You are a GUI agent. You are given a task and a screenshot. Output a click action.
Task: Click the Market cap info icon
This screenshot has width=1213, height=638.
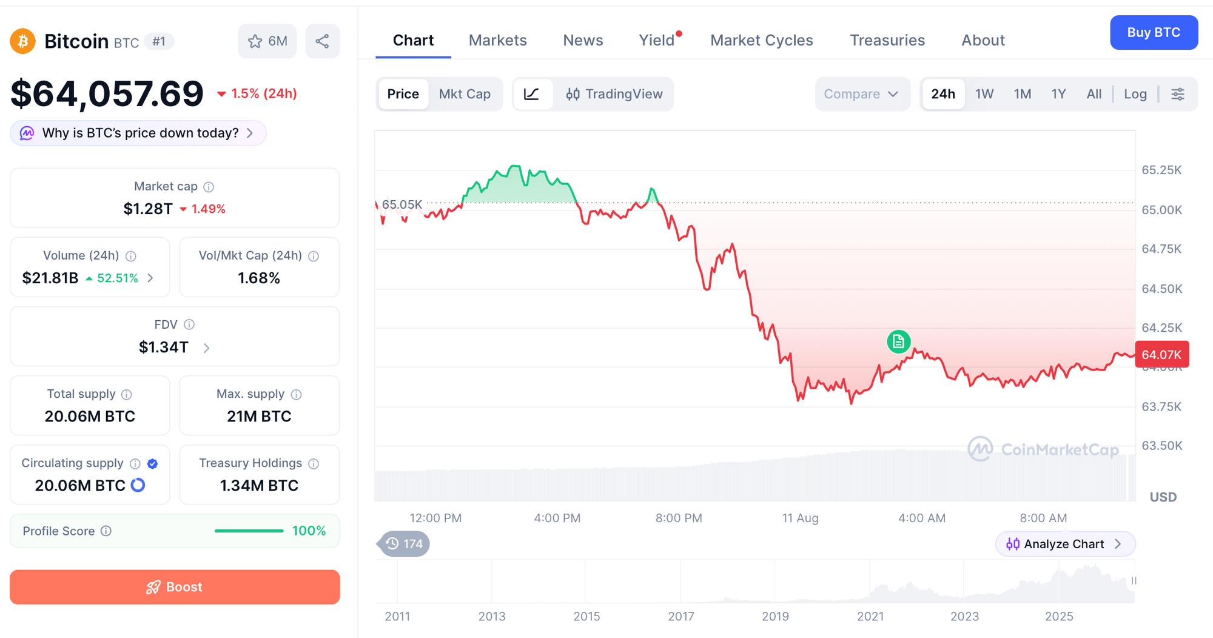(x=209, y=187)
